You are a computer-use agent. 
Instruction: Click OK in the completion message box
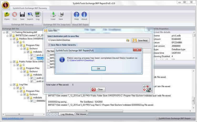(x=98, y=69)
